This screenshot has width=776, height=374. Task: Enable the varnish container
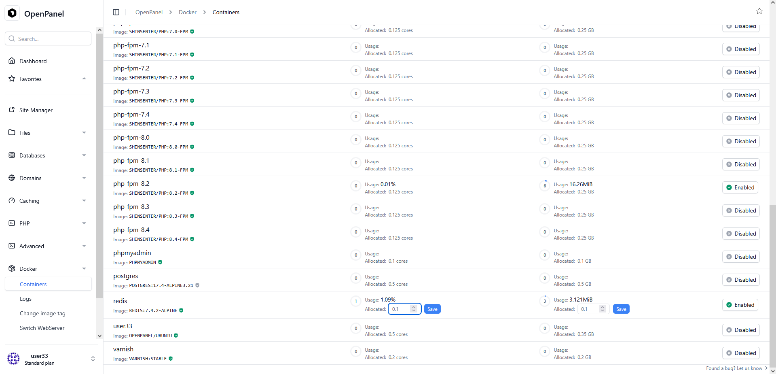(x=740, y=353)
